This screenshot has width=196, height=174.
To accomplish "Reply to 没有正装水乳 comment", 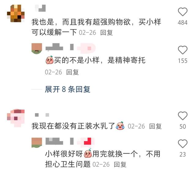I will 155,126.
